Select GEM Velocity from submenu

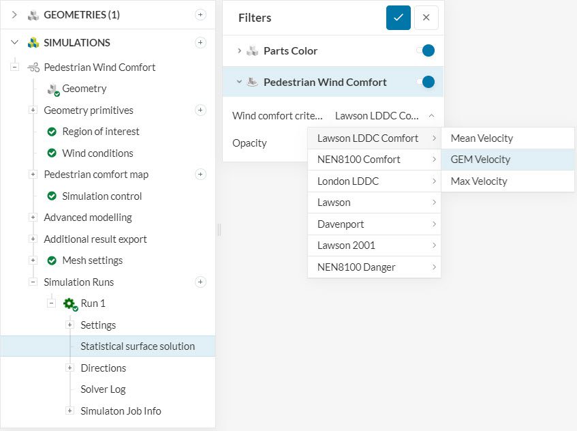480,160
